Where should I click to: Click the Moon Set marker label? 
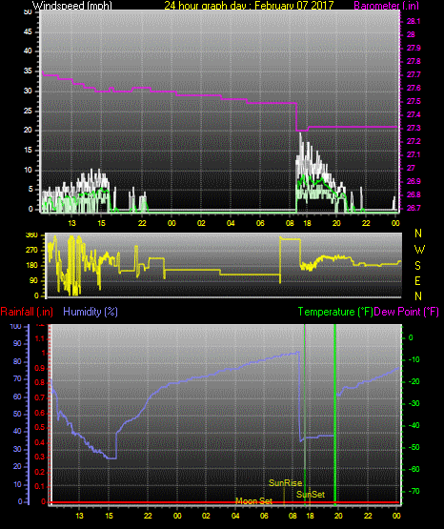[253, 501]
